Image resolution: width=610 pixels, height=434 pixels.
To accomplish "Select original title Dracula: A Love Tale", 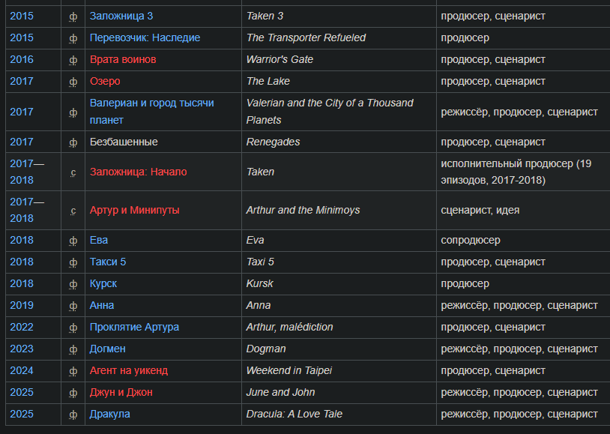I will [294, 415].
